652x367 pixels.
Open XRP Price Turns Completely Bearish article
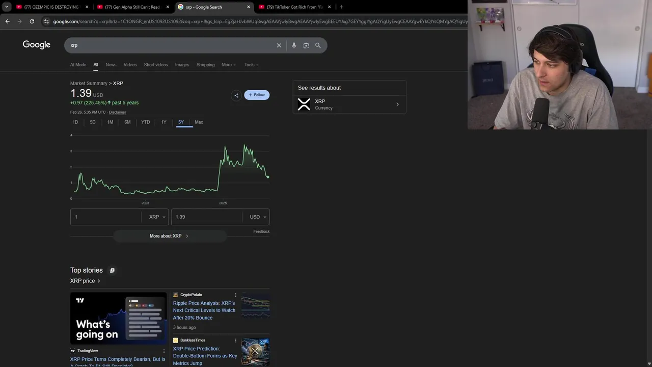(118, 361)
